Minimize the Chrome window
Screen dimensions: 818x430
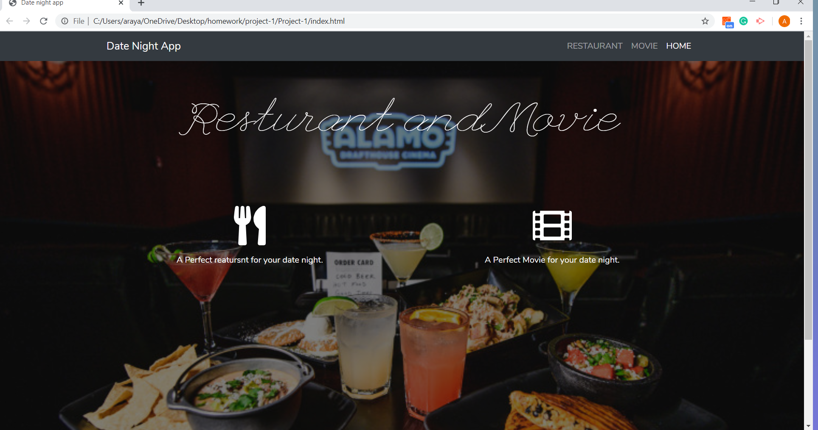(752, 2)
